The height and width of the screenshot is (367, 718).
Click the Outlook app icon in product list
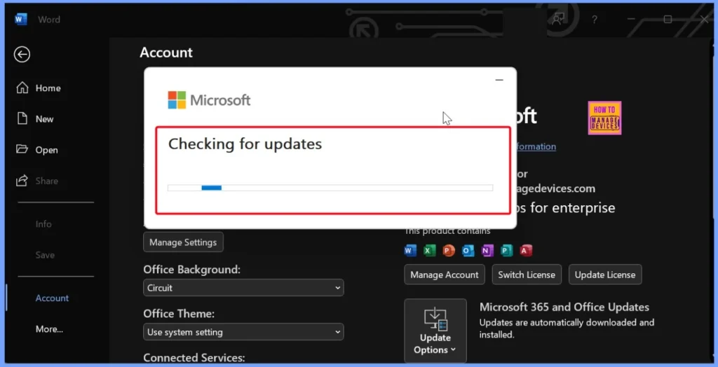pyautogui.click(x=468, y=250)
